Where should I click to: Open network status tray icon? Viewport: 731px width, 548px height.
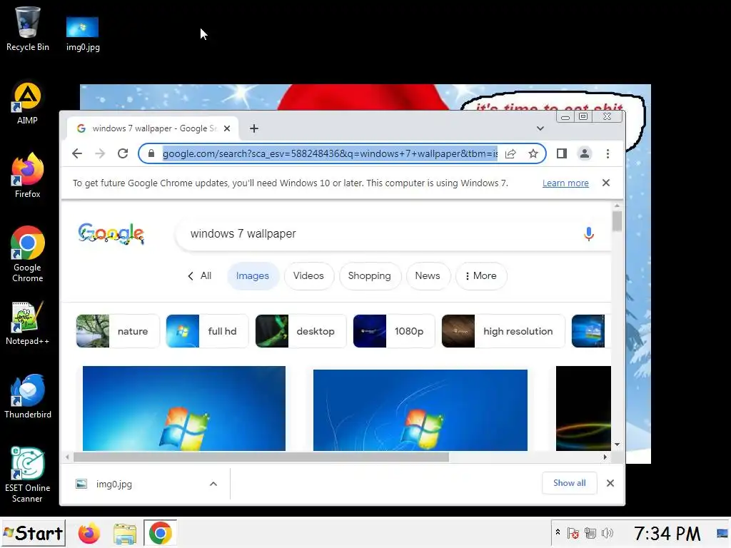pyautogui.click(x=590, y=533)
